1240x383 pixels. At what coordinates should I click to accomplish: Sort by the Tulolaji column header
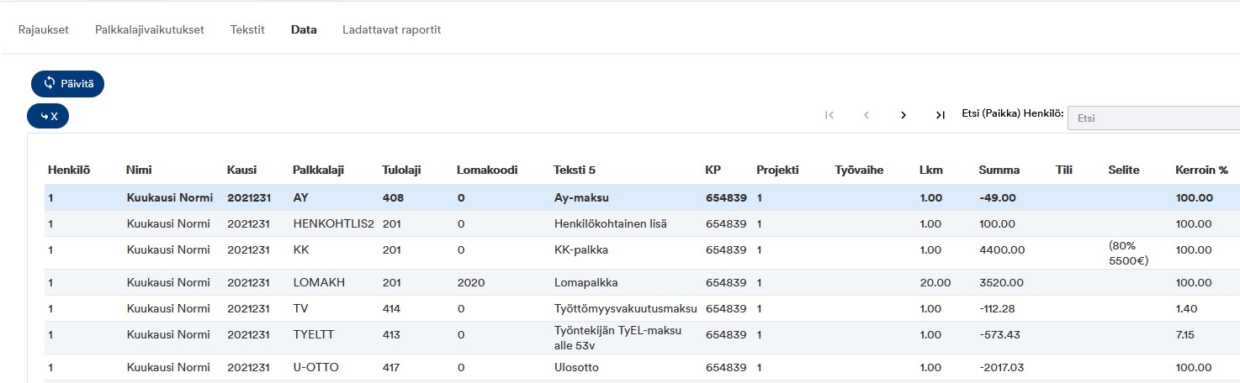401,170
